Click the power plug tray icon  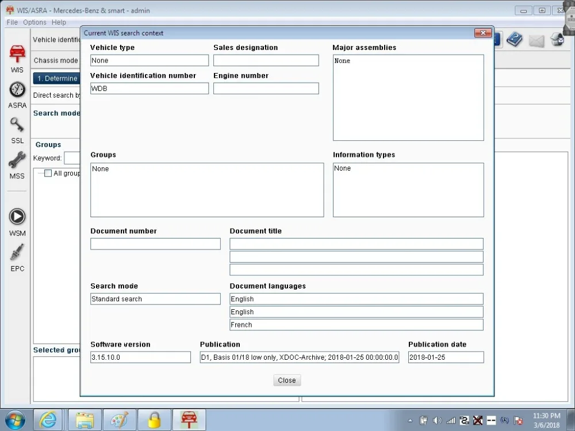[x=424, y=421]
